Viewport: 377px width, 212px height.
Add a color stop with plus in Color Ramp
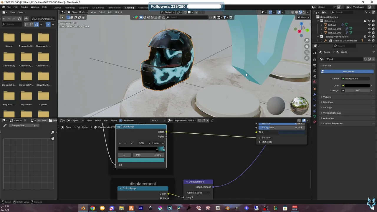tap(120, 143)
